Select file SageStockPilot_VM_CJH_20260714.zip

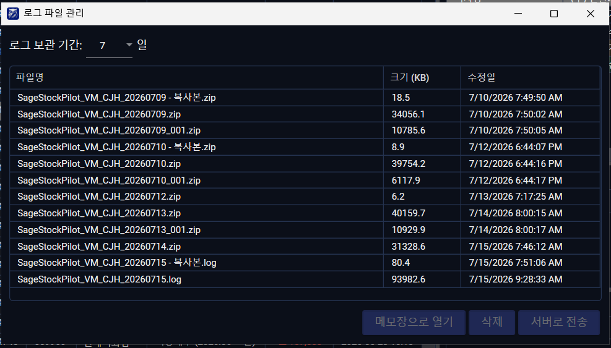click(x=99, y=247)
